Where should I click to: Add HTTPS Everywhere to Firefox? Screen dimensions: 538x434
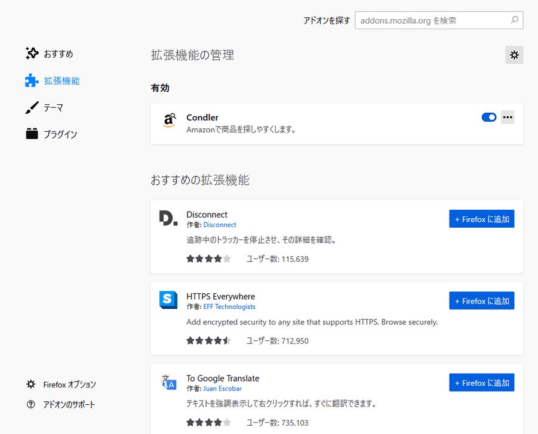coord(481,300)
